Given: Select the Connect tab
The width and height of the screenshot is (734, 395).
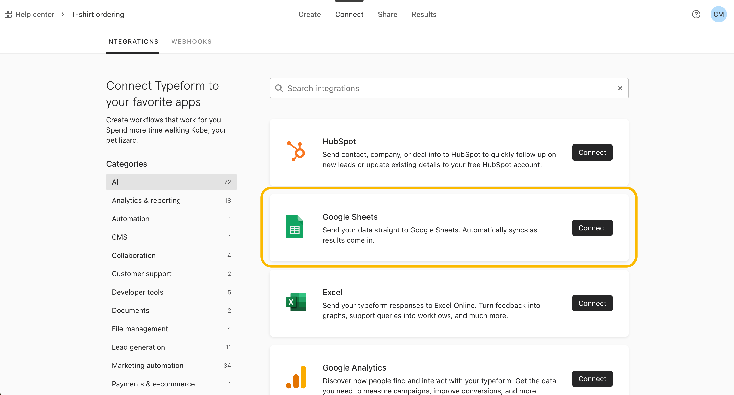Looking at the screenshot, I should point(349,14).
